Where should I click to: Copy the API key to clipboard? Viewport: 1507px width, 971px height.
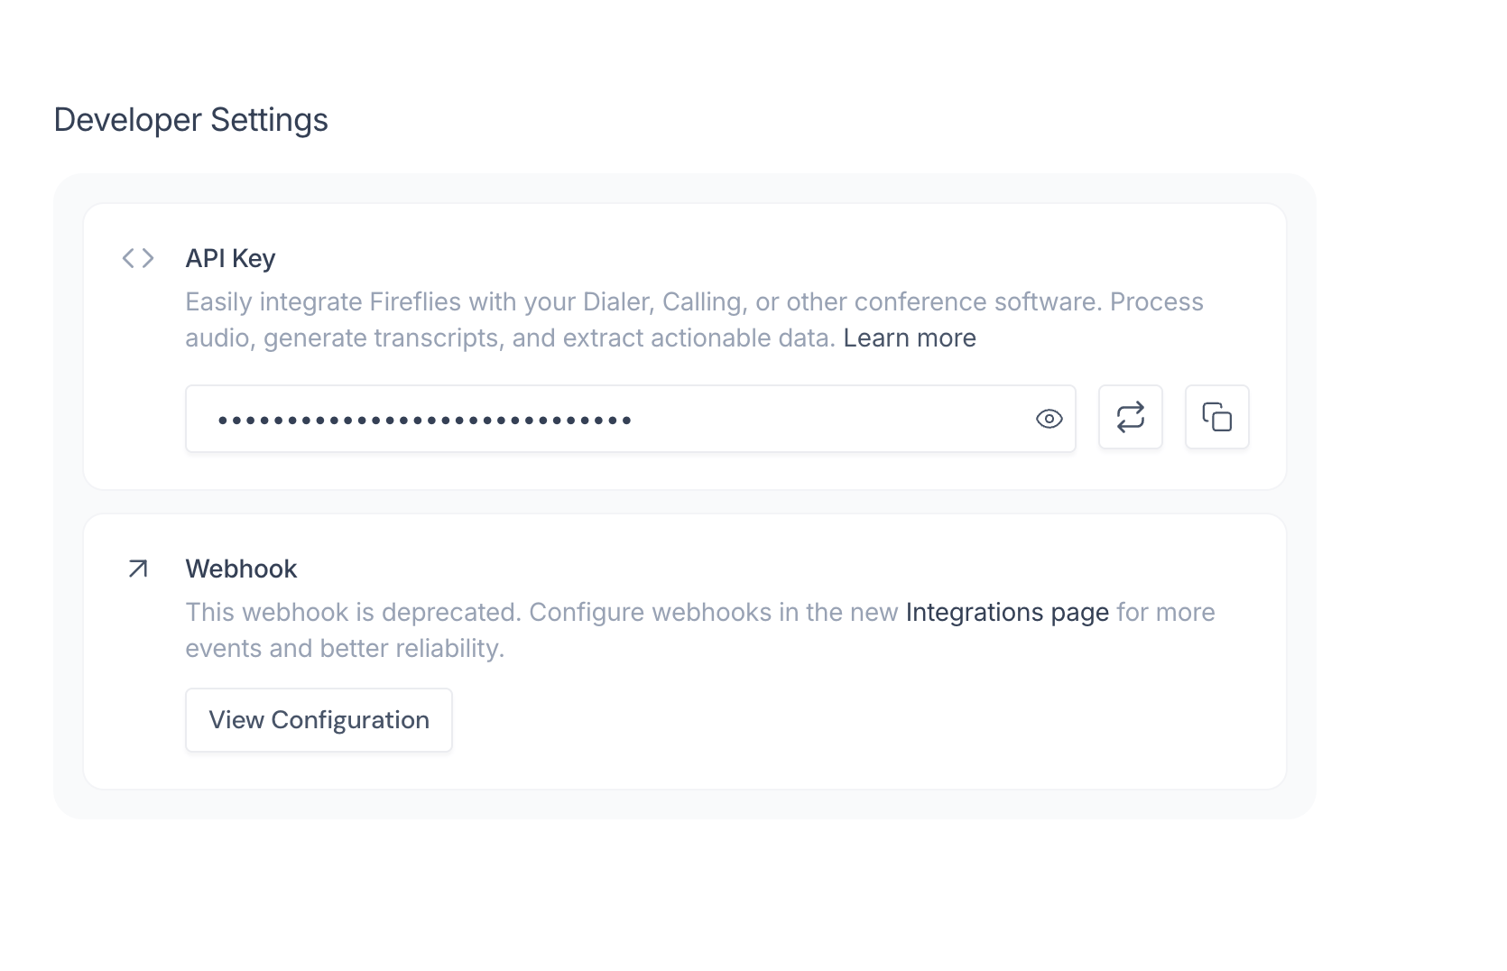click(x=1216, y=417)
